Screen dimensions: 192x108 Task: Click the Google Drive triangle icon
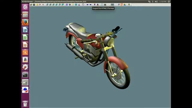[125, 5]
